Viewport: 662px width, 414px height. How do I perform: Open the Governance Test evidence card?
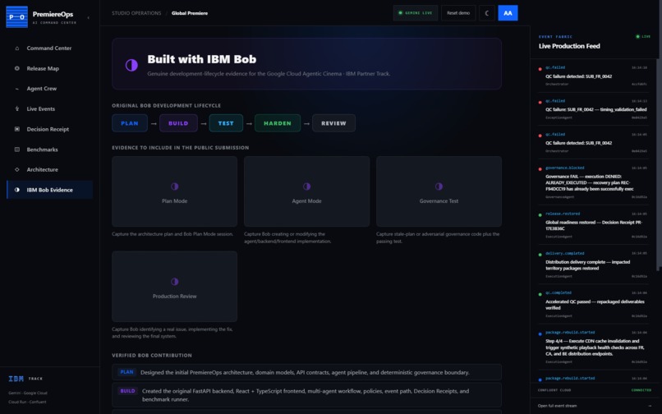tap(439, 191)
